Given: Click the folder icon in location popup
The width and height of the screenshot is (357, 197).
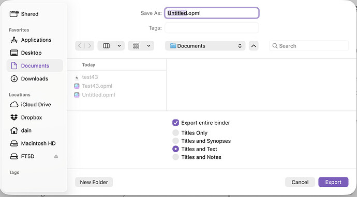Looking at the screenshot, I should tap(173, 46).
